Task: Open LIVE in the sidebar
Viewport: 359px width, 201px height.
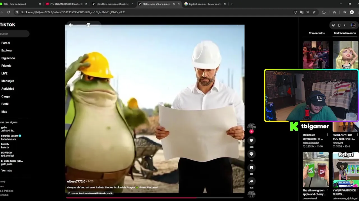Action: click(4, 73)
